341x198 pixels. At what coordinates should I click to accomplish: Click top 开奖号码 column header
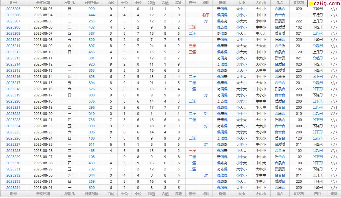click(x=91, y=3)
